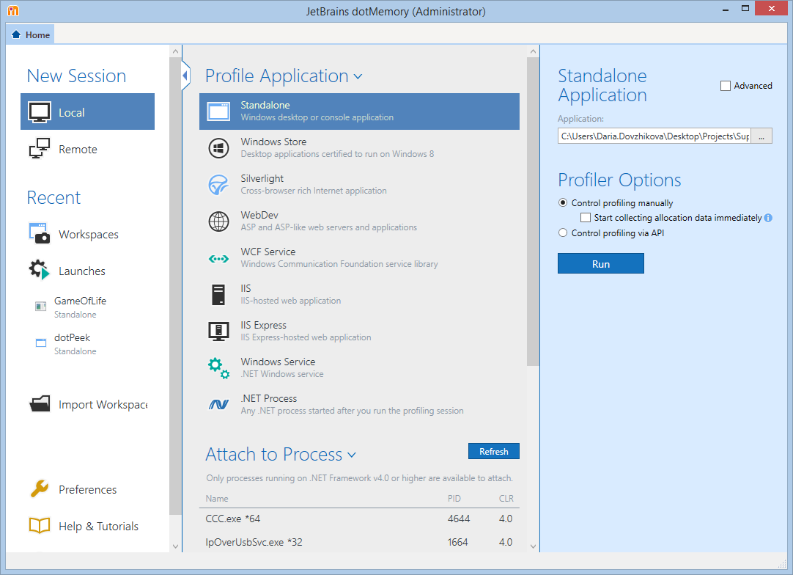Viewport: 793px width, 575px height.
Task: Click the dotMemory app logo in title bar
Action: (12, 10)
